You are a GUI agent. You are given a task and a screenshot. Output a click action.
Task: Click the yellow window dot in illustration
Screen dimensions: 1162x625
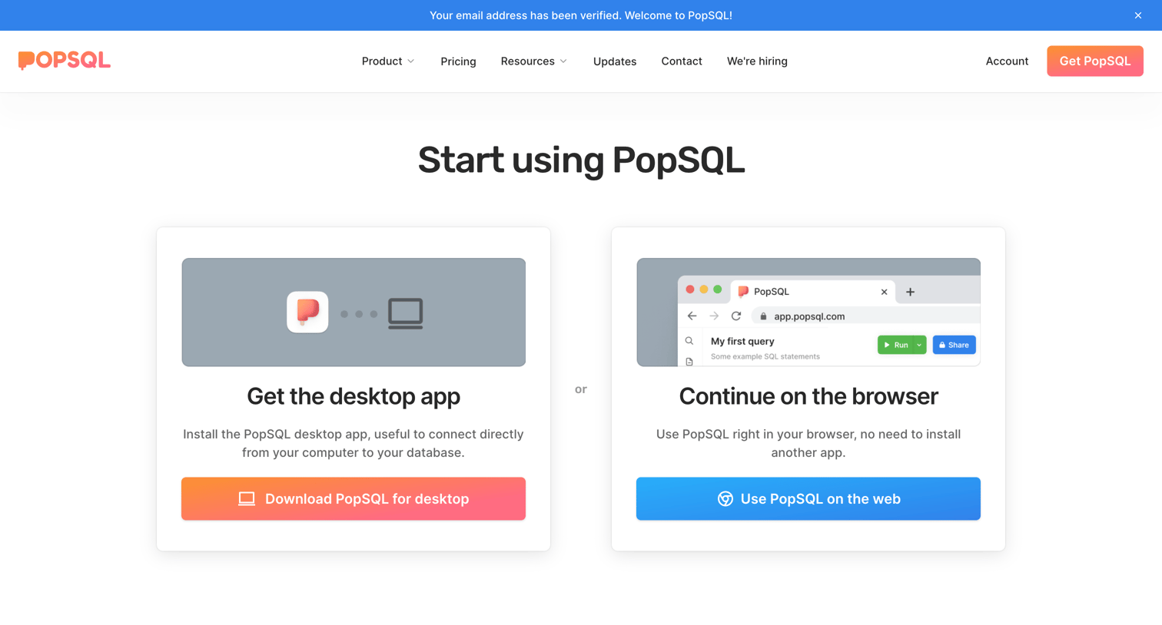click(x=704, y=289)
